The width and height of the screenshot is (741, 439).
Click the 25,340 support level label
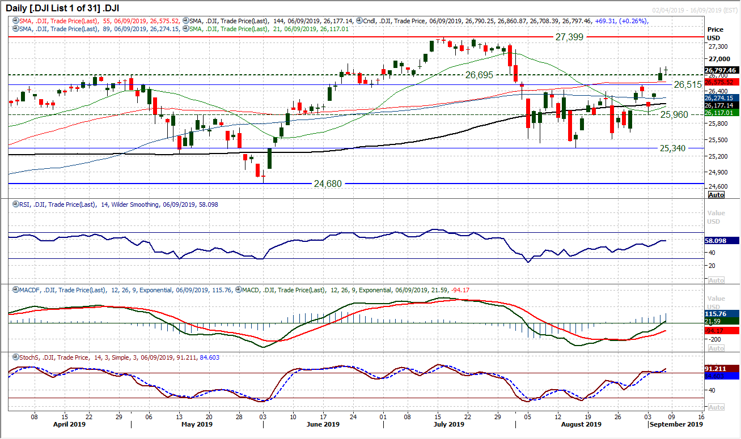click(x=674, y=148)
